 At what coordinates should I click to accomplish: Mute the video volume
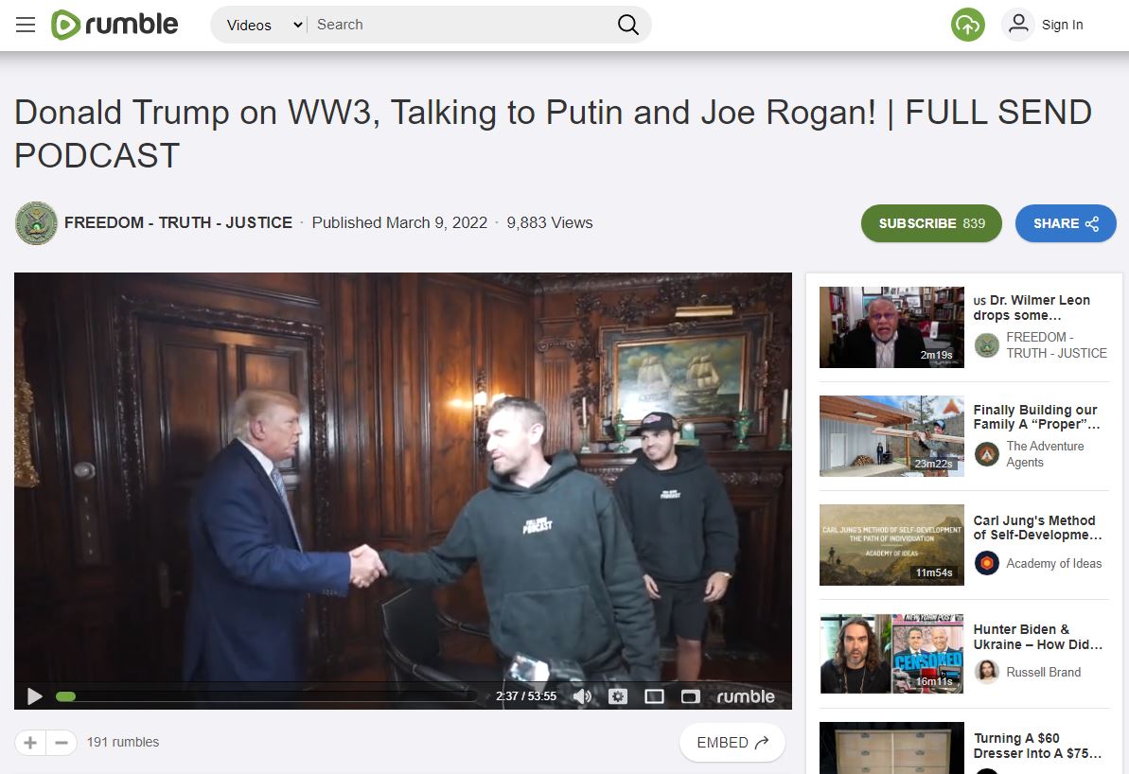click(x=582, y=696)
